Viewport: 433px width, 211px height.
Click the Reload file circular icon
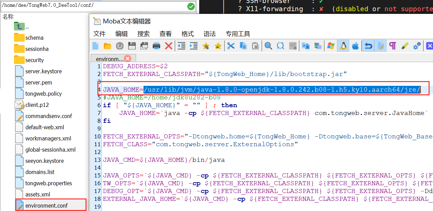tap(119, 46)
